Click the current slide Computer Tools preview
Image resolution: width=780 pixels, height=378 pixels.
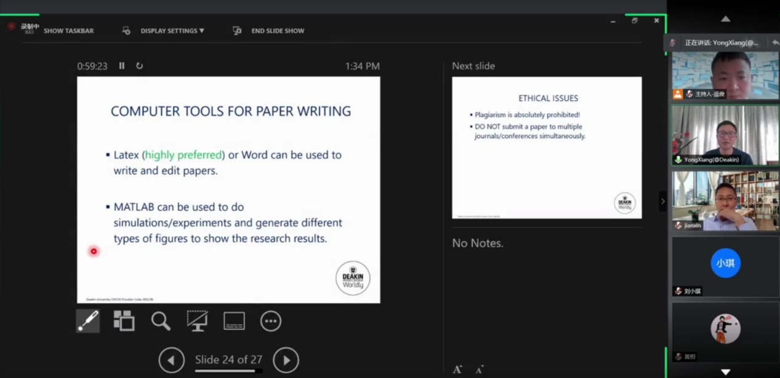pyautogui.click(x=228, y=189)
